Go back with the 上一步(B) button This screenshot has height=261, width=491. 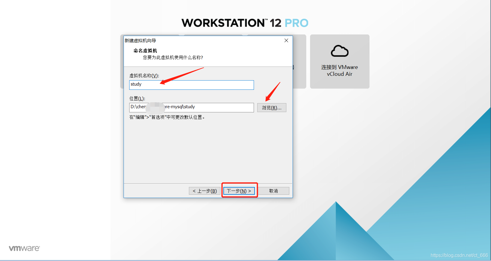pos(205,191)
